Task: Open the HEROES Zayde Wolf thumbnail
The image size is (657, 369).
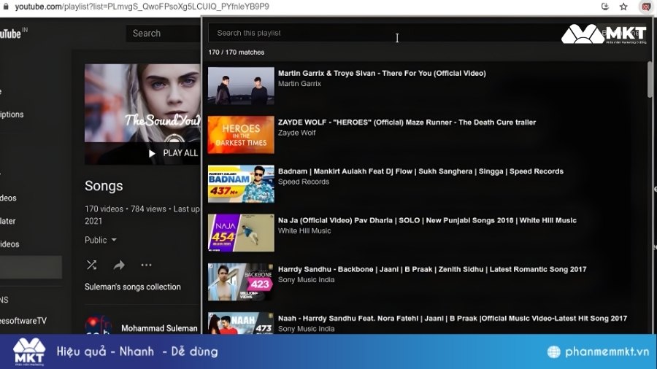Action: 241,135
